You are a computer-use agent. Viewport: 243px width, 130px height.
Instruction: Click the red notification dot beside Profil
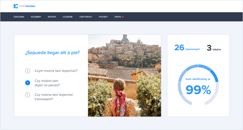tap(123, 17)
